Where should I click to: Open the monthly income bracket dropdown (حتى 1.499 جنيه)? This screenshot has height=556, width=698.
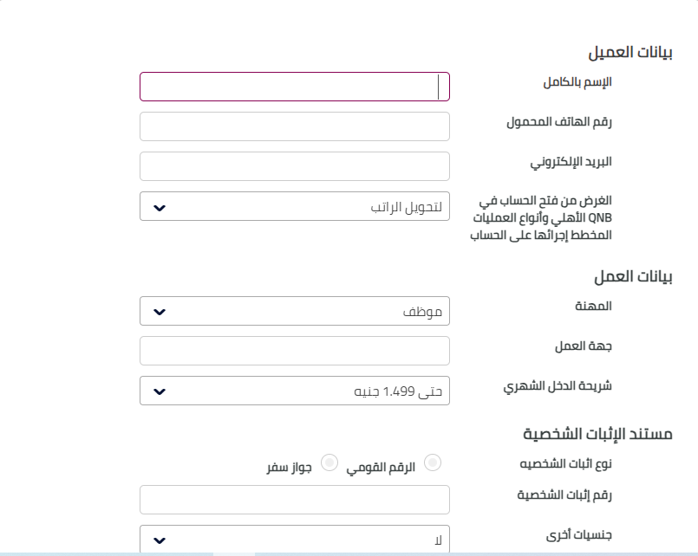coord(295,391)
